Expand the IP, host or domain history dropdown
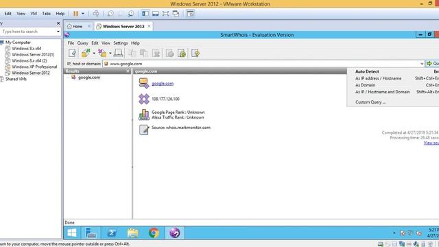 [422, 64]
